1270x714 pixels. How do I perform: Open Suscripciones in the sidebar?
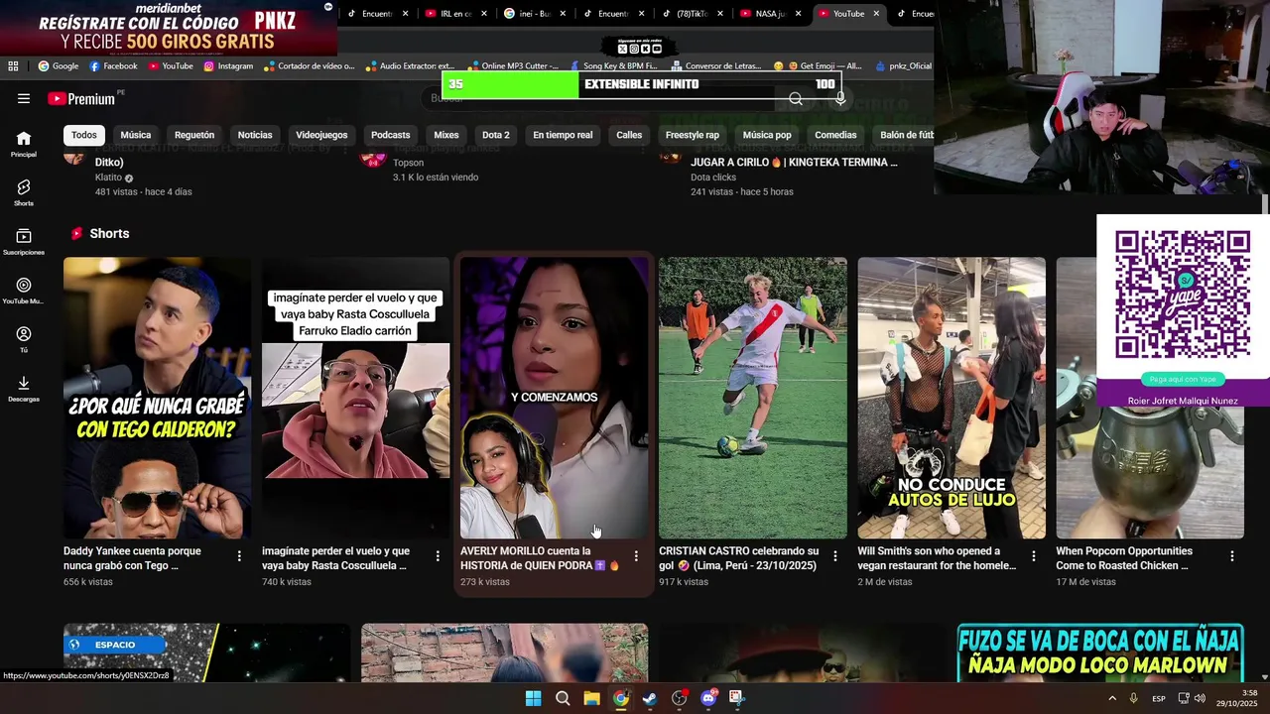click(x=24, y=242)
